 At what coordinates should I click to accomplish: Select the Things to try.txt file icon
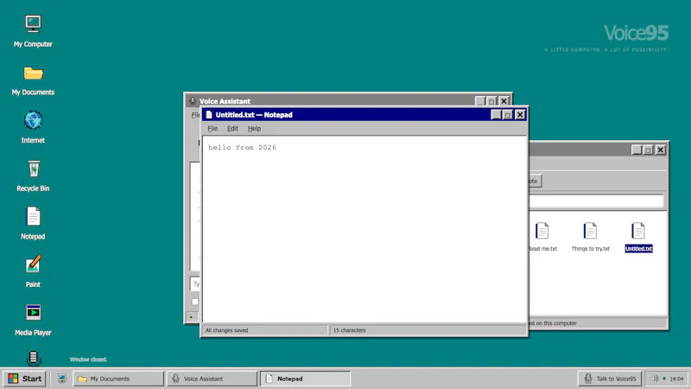tap(590, 231)
